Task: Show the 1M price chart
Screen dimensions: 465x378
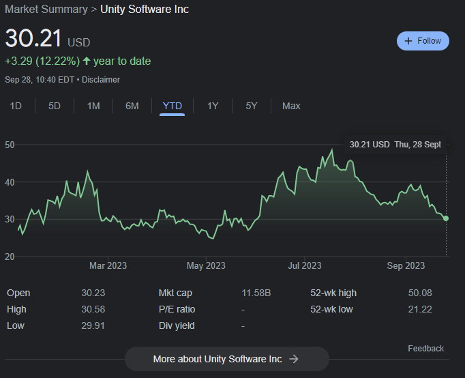Action: (x=93, y=106)
